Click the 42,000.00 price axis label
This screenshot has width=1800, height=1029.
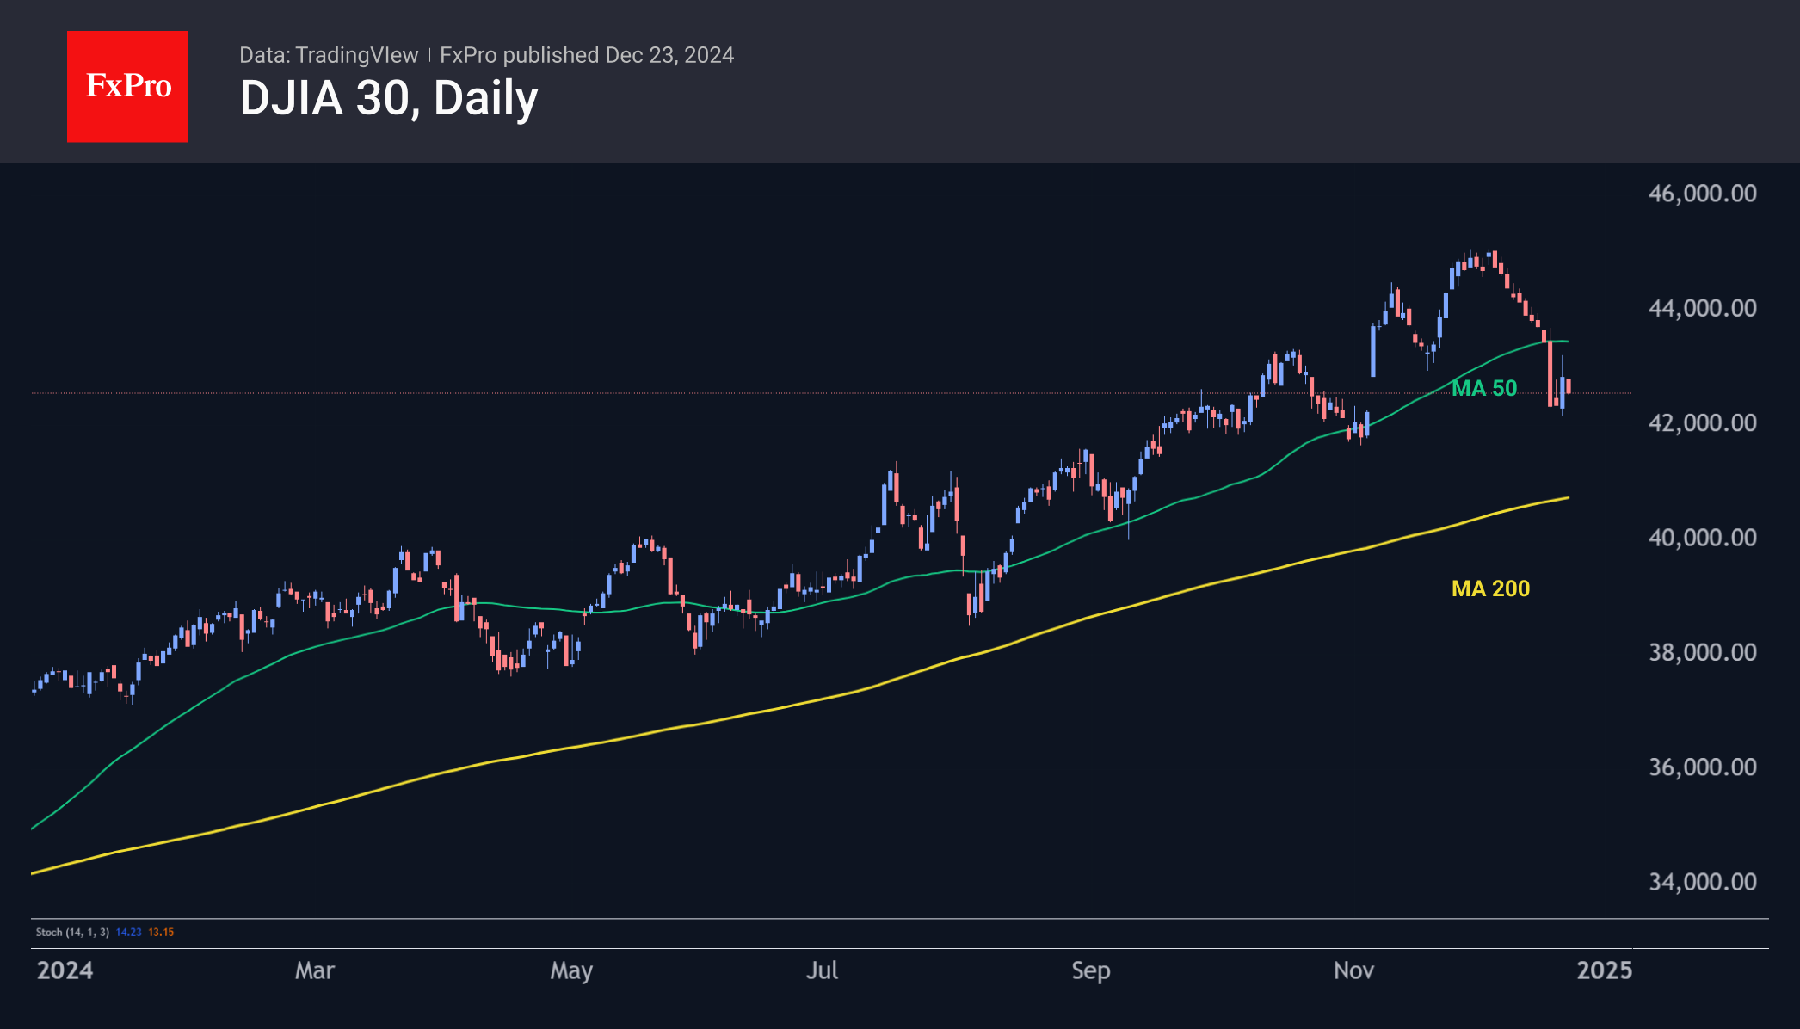pos(1702,422)
